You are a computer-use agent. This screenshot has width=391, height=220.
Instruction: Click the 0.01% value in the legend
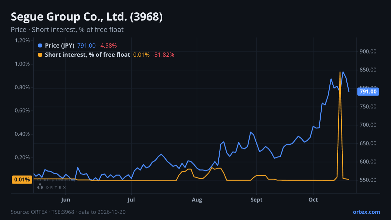[x=141, y=55]
